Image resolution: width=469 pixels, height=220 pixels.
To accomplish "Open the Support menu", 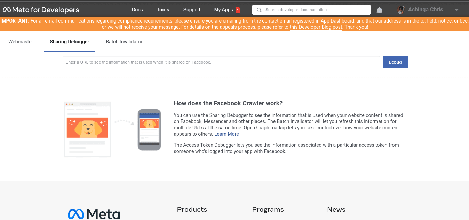I will click(x=192, y=10).
